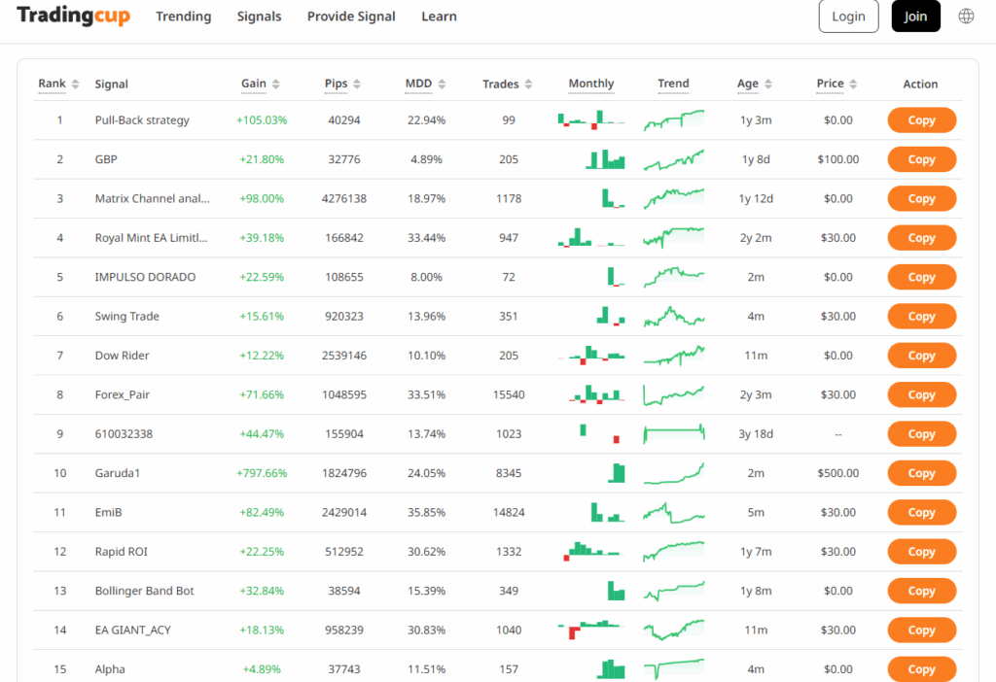Open the Signals menu item
The height and width of the screenshot is (682, 996).
click(x=259, y=17)
